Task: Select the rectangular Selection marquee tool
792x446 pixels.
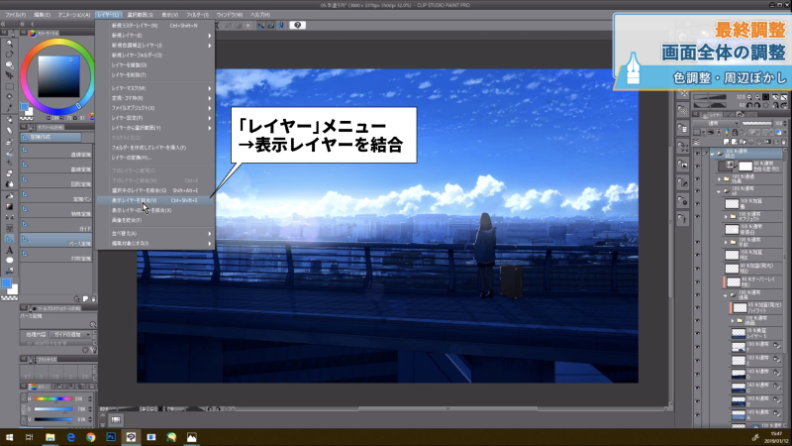Action: [x=9, y=86]
